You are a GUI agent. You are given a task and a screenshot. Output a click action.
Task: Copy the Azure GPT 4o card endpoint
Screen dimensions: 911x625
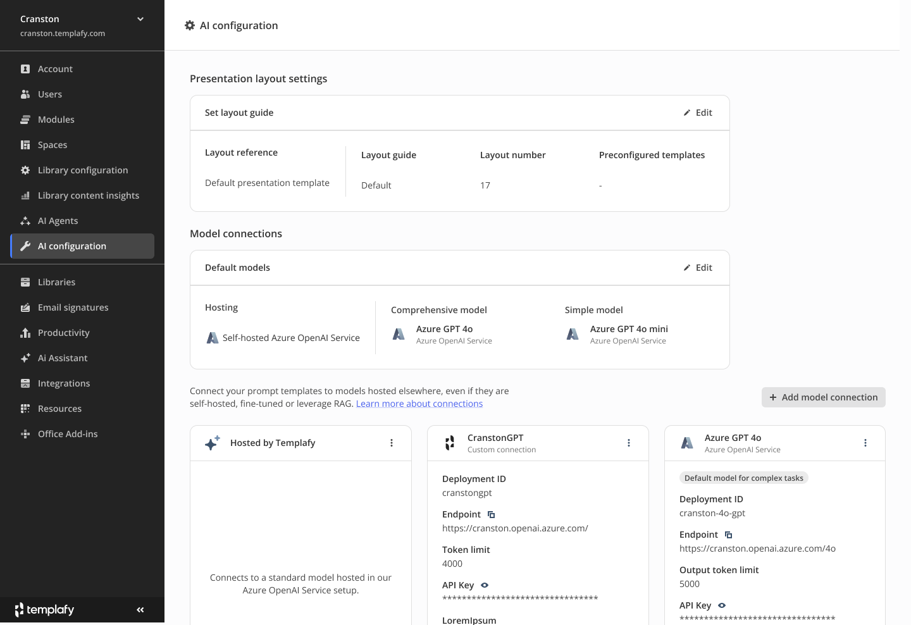click(x=729, y=535)
